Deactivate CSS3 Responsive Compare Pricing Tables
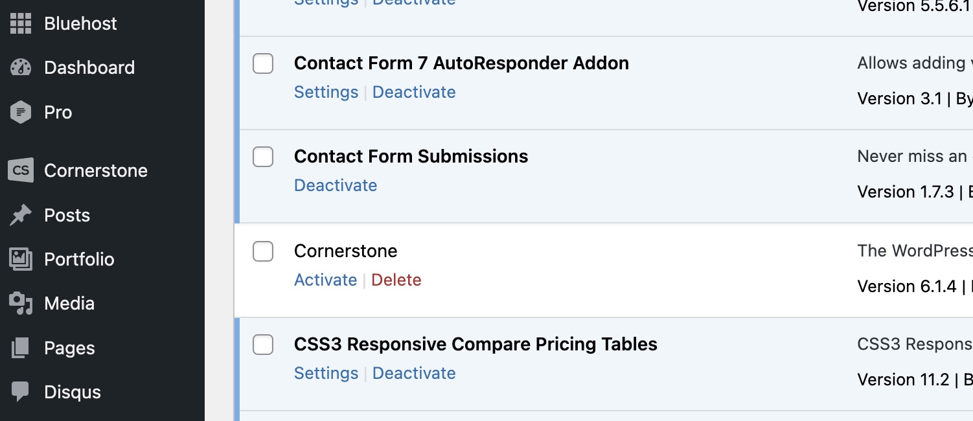Screen dimensions: 973x421 pyautogui.click(x=414, y=373)
